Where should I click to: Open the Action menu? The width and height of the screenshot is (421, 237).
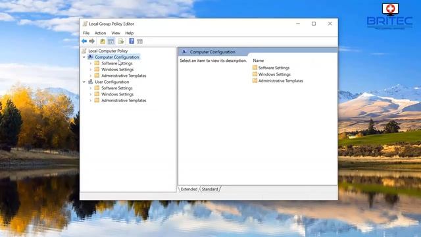(x=100, y=33)
